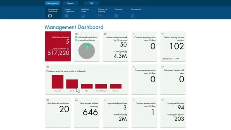Open the Procurement menu label
Screen dimensions: 231x130
click(x=136, y=9)
